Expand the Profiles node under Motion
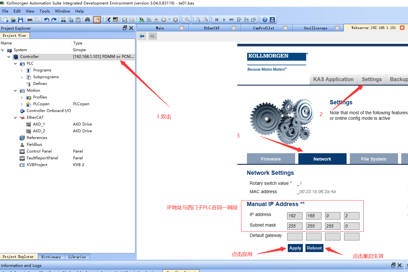Screen dimensions: 408x272 pyautogui.click(x=22, y=97)
